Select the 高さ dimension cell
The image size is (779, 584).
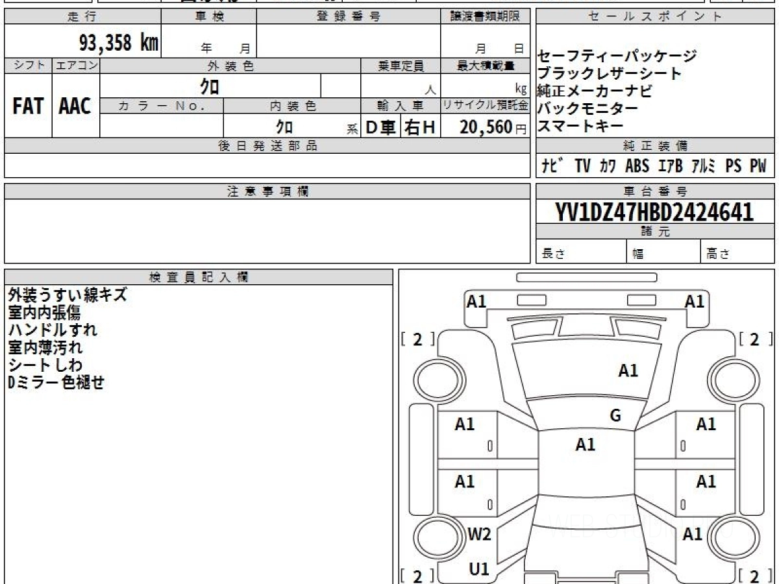tap(737, 252)
